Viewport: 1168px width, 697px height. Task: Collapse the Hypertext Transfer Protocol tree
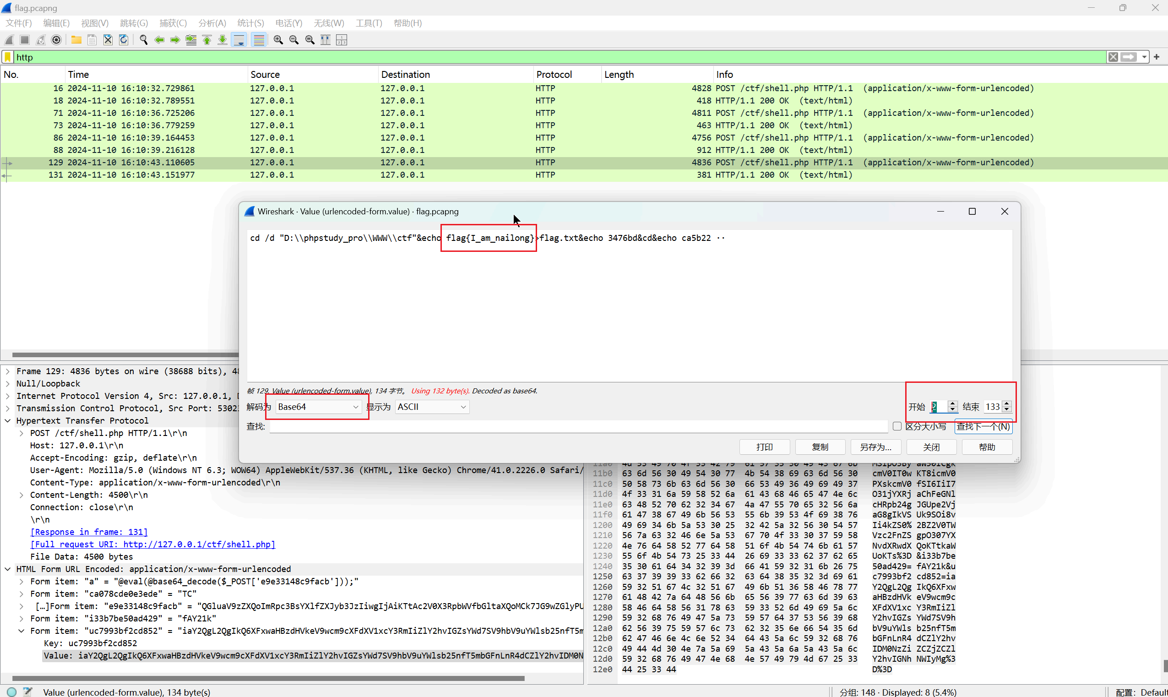pyautogui.click(x=8, y=420)
